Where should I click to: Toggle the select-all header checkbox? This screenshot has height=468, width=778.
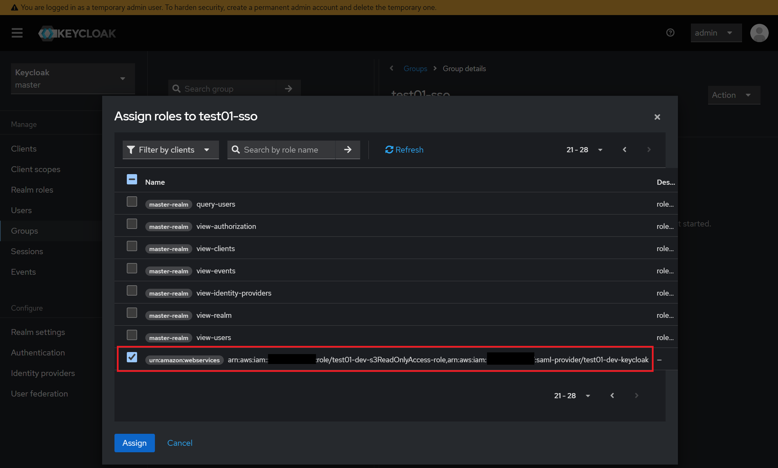pos(132,180)
